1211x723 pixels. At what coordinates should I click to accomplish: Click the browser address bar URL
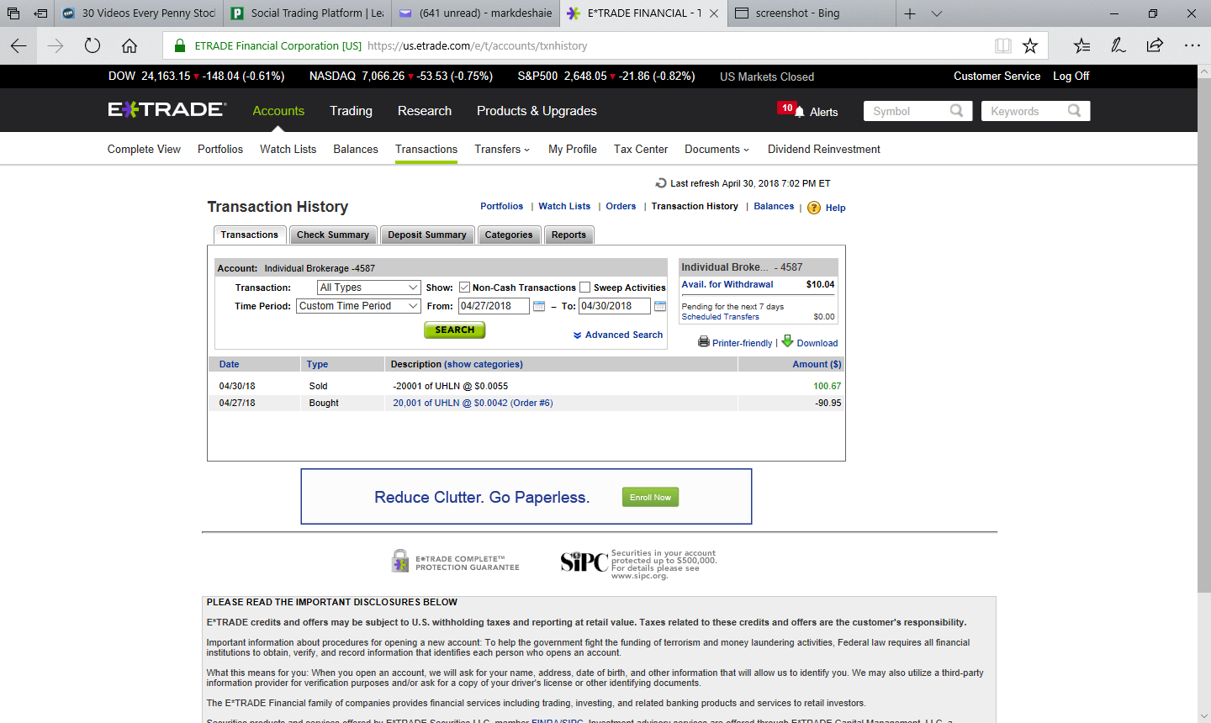[x=478, y=46]
